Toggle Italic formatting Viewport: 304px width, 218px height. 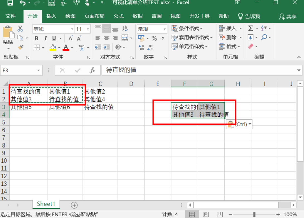pyautogui.click(x=45, y=38)
